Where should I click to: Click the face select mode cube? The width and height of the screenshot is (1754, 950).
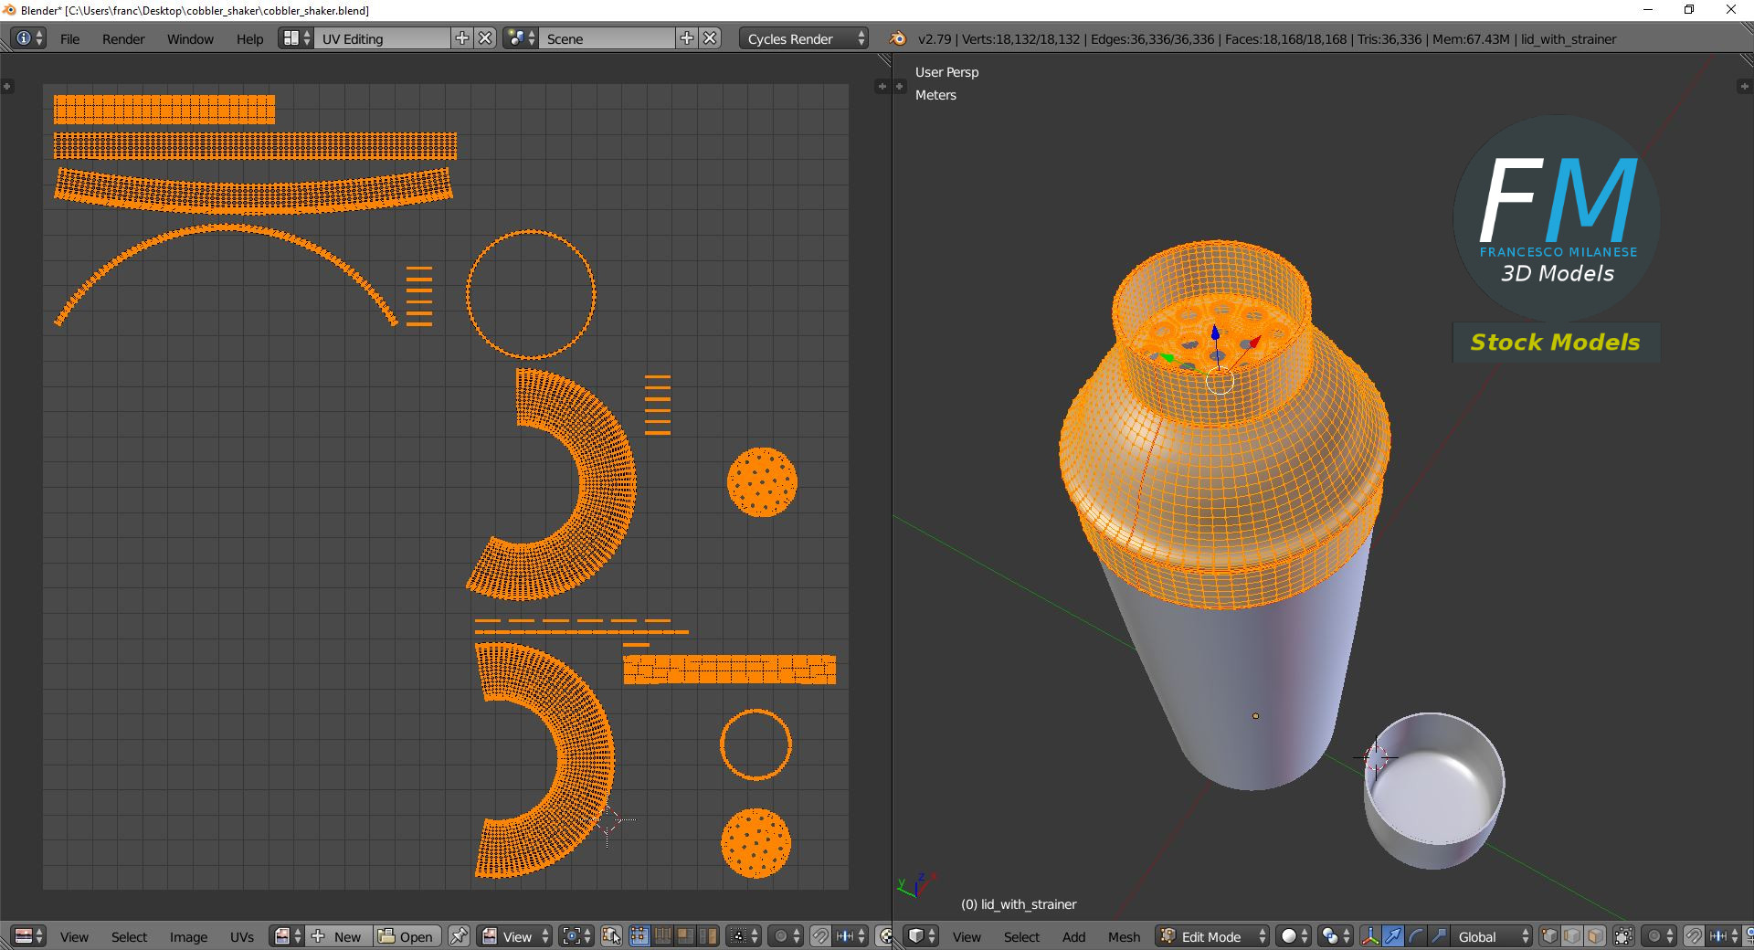point(1595,936)
